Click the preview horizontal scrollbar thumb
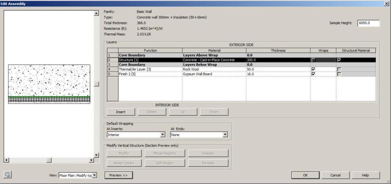The height and width of the screenshot is (184, 391). 49,160
